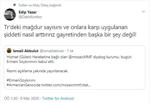This screenshot has height=103, width=150.
Task: Click the main tweet text by Edip Yazar
Action: click(x=70, y=31)
